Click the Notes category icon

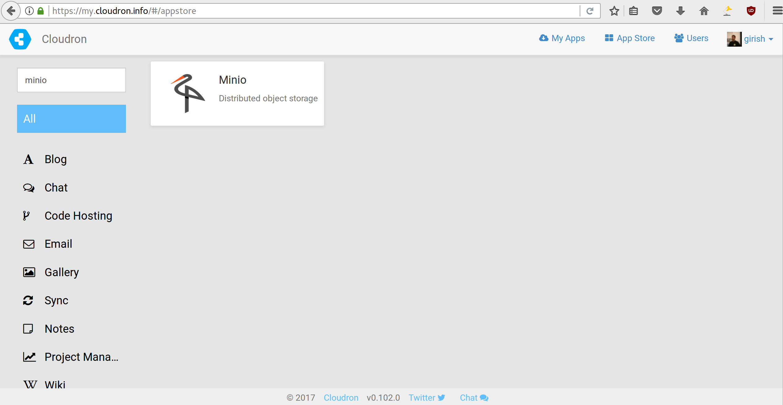click(x=28, y=329)
